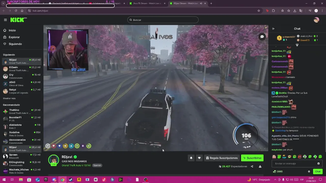Click the 1880 channel points icon

pyautogui.click(x=274, y=172)
